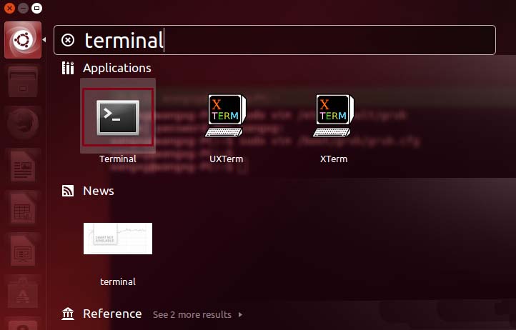Click the Applications category icon
Screen dimensions: 516x330
[x=68, y=68]
